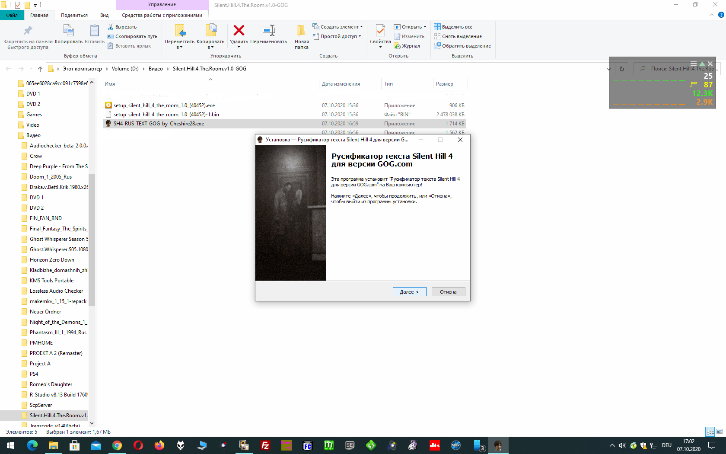Image resolution: width=726 pixels, height=454 pixels.
Task: Open the Файл menu tab
Action: [x=12, y=15]
